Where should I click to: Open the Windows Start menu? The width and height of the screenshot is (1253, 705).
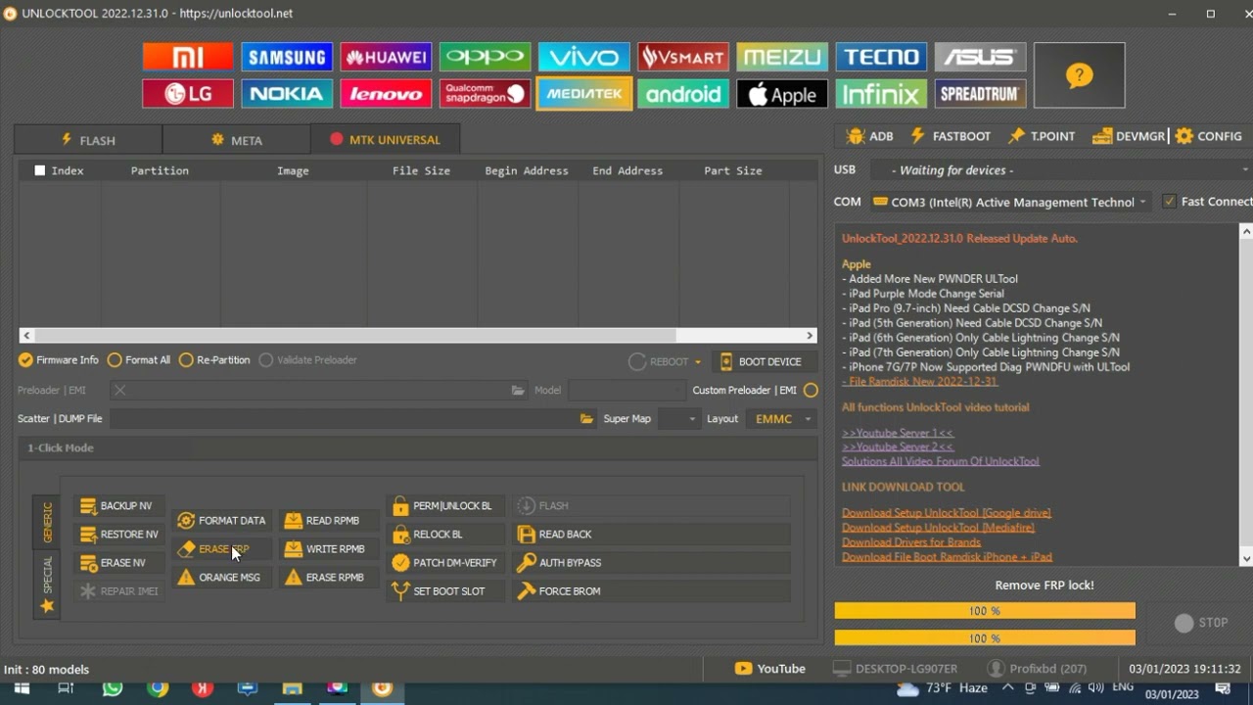pos(22,688)
